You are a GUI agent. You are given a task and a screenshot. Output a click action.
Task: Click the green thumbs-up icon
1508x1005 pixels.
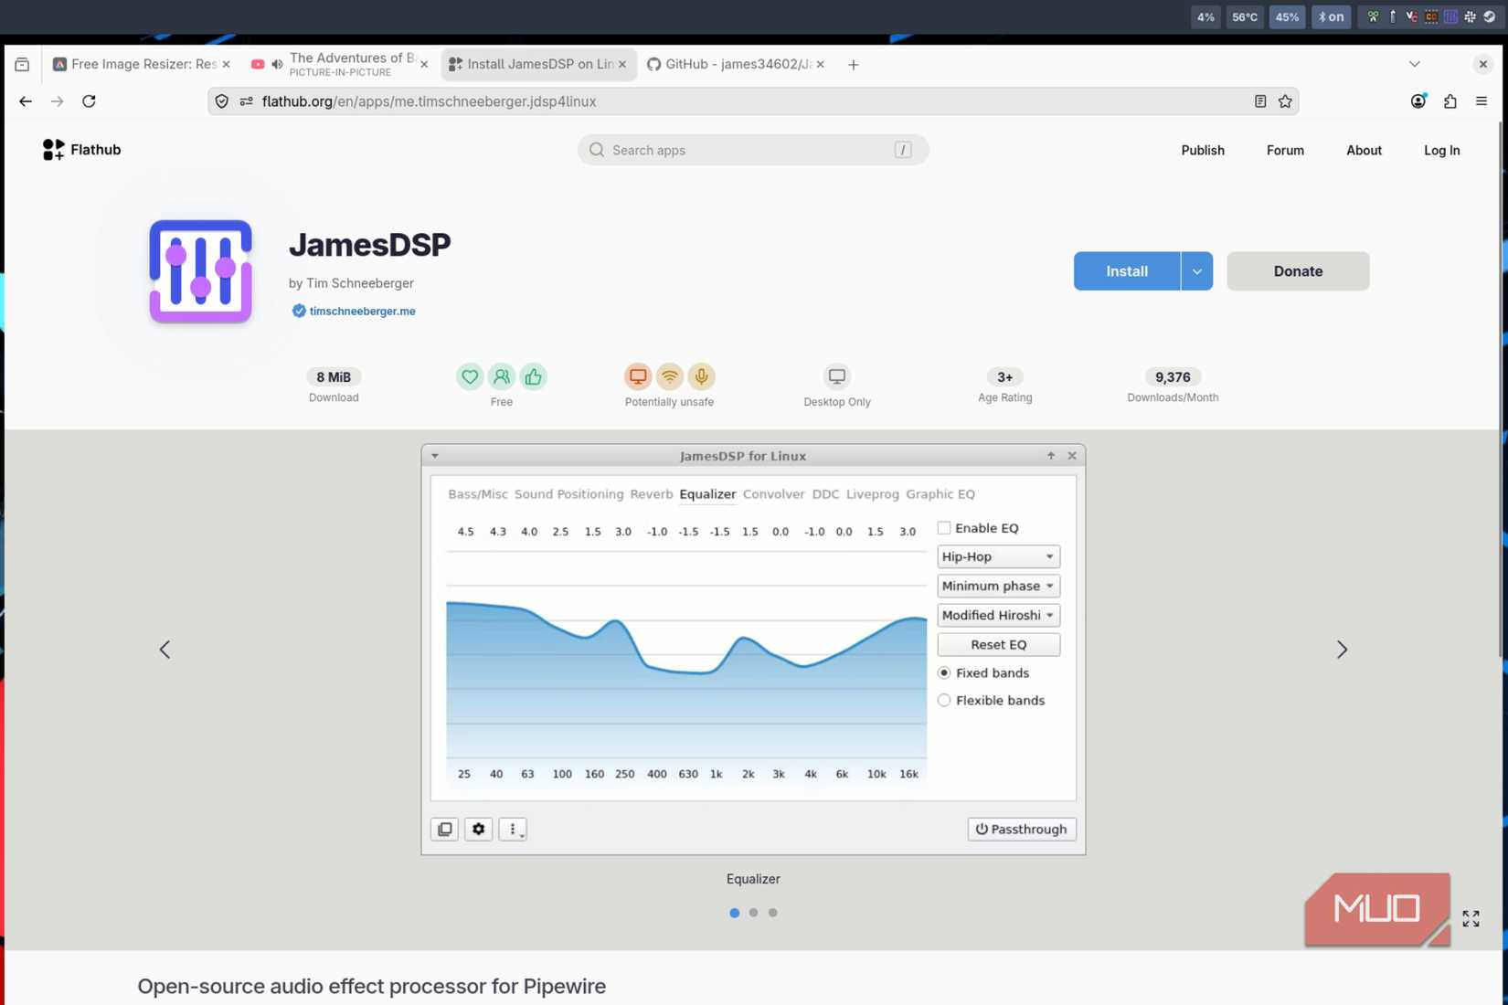pyautogui.click(x=533, y=376)
